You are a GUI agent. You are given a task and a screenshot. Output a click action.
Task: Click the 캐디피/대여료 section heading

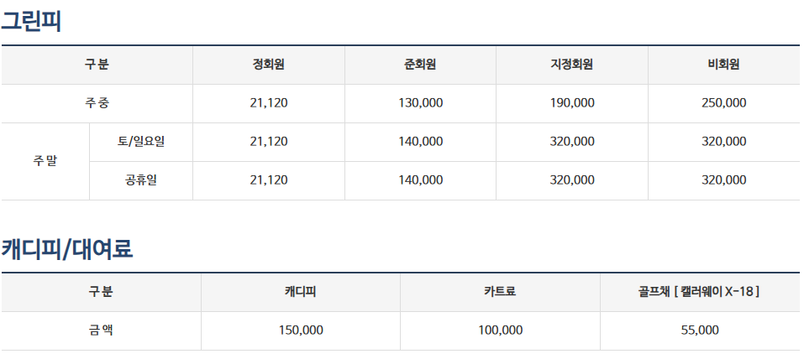pyautogui.click(x=67, y=248)
